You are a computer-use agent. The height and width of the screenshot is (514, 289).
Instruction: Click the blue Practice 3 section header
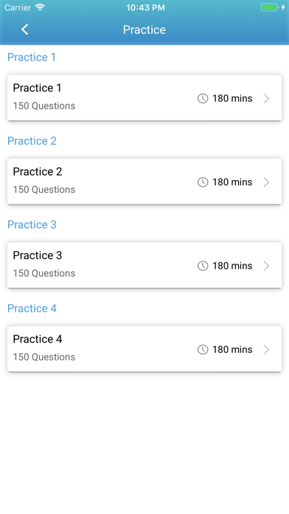(32, 225)
